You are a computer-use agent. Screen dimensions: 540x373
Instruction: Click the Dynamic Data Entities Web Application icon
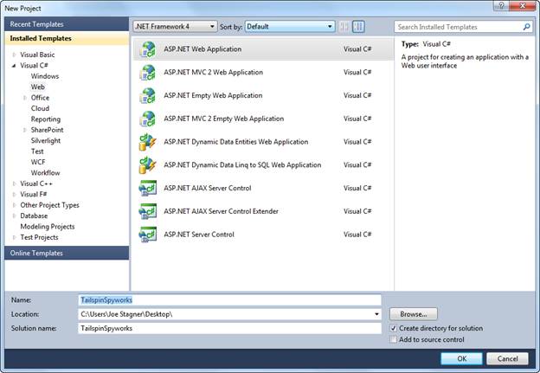coord(147,142)
